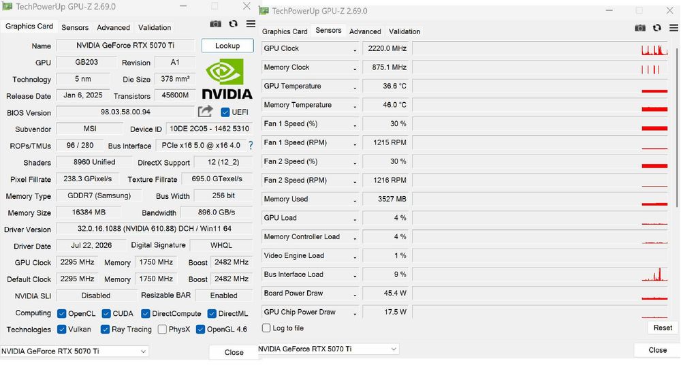Viewport: 681px width, 380px height.
Task: Click the BIOS Version field 98.03.58.00.94
Action: pos(125,112)
